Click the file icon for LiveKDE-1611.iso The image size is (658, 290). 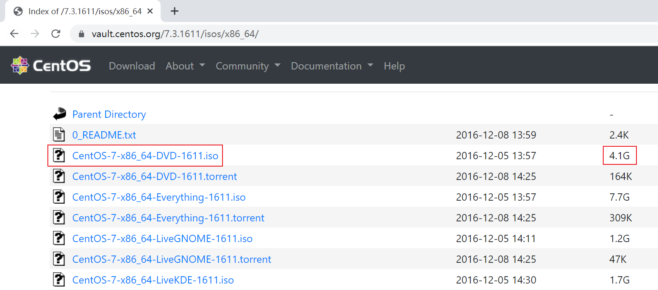click(x=59, y=280)
